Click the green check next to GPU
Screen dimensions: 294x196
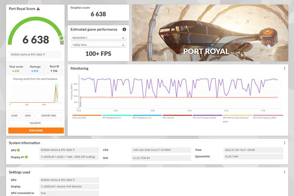(19, 150)
